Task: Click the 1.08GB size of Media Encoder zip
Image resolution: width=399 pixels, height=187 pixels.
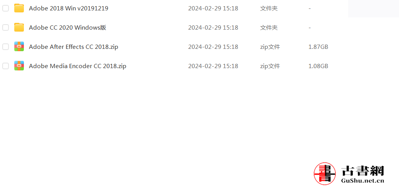Action: pos(318,66)
